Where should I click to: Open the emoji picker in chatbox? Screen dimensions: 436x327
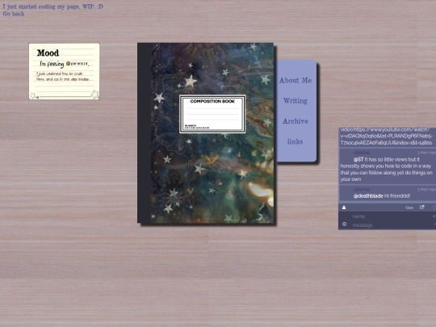click(344, 224)
